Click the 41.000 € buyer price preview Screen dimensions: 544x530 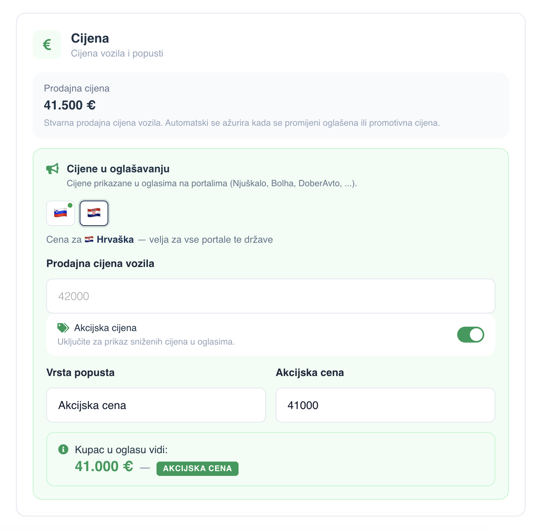click(104, 466)
